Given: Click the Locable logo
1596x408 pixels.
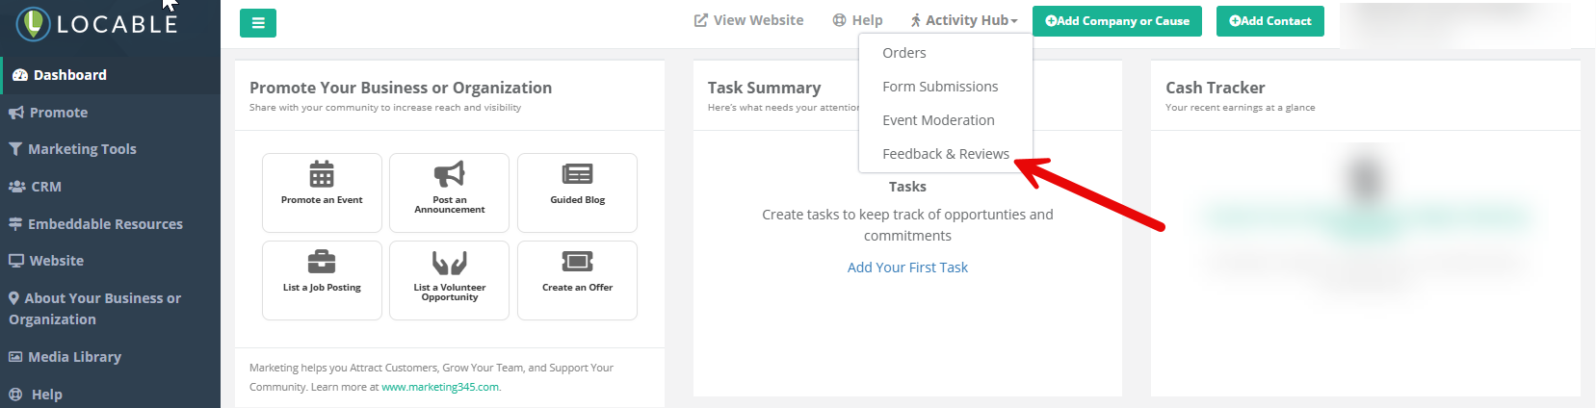Looking at the screenshot, I should click(x=97, y=24).
